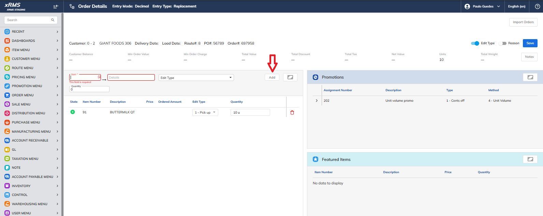
Task: Click the MANUFACTURING MENU icon
Action: coord(7,131)
